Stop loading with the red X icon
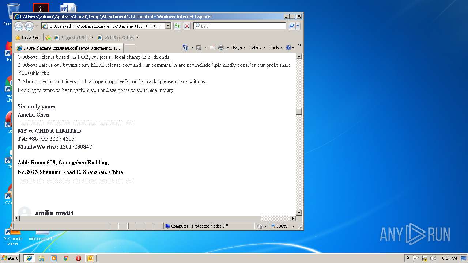The image size is (468, 263). tap(187, 26)
